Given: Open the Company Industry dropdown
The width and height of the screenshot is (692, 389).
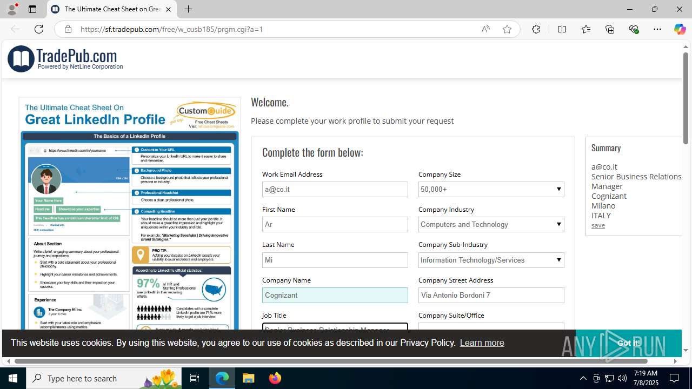Looking at the screenshot, I should click(491, 224).
